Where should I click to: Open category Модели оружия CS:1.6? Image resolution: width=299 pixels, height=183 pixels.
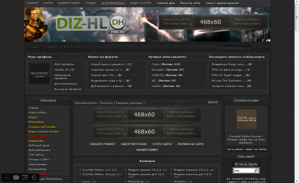(x=145, y=170)
